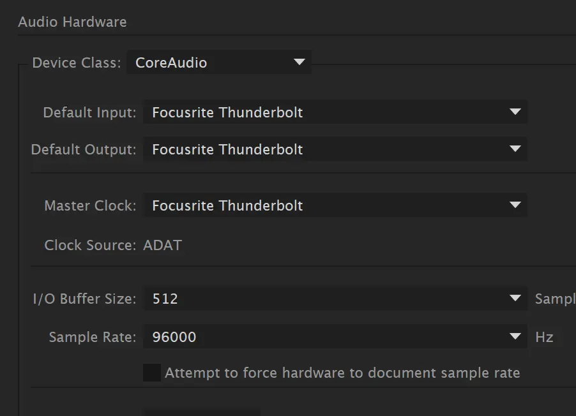Click the Default Input dropdown arrow

tap(515, 112)
